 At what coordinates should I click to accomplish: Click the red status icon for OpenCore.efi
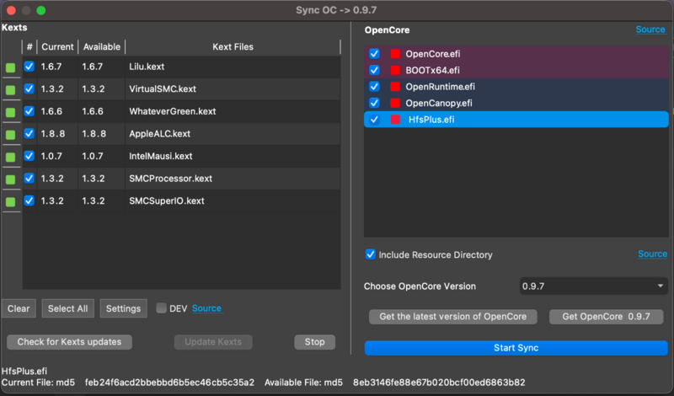[x=394, y=54]
